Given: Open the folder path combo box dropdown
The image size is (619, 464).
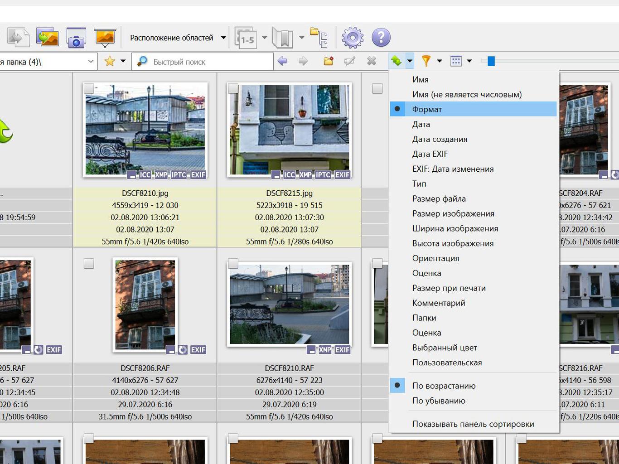Looking at the screenshot, I should 91,62.
